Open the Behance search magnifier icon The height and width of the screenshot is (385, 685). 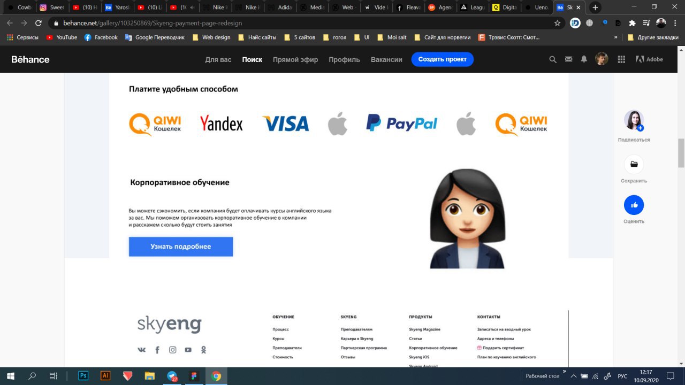click(x=553, y=59)
